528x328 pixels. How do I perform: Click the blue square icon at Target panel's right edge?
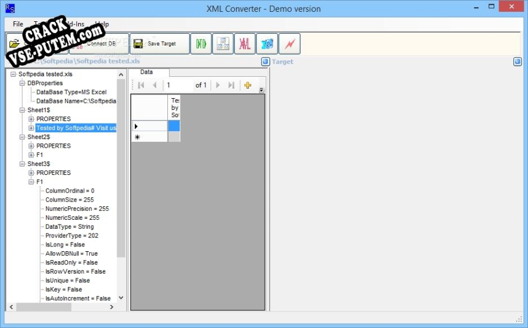click(517, 61)
